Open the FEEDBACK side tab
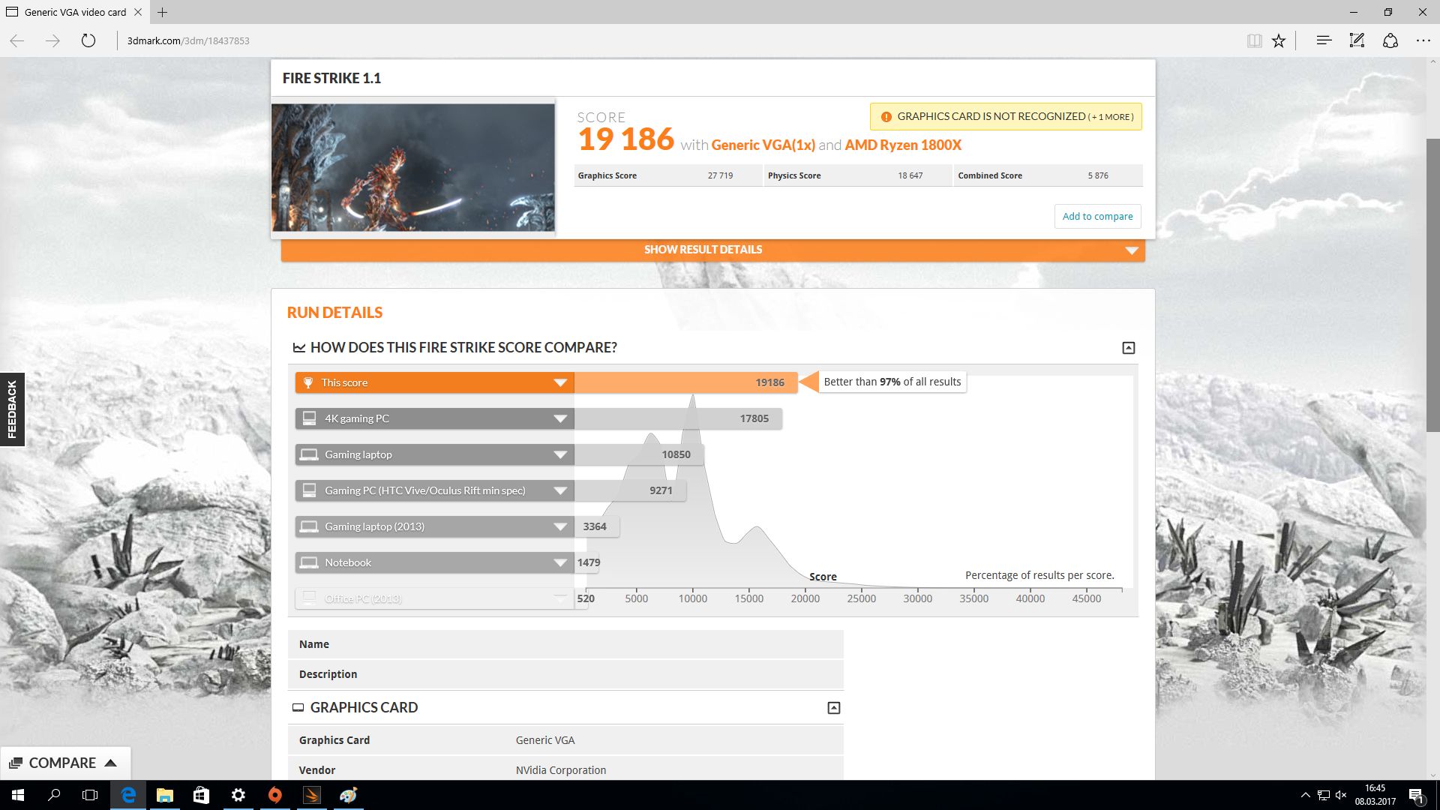The width and height of the screenshot is (1440, 810). [12, 409]
